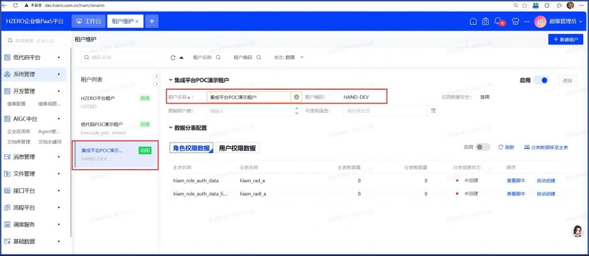Screen dimensions: 589x256
Task: Add a new tab with plus button
Action: pos(152,21)
